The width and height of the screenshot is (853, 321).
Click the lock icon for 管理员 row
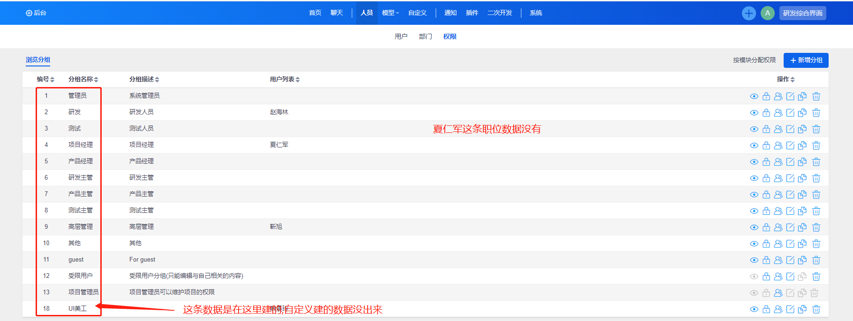tap(766, 96)
